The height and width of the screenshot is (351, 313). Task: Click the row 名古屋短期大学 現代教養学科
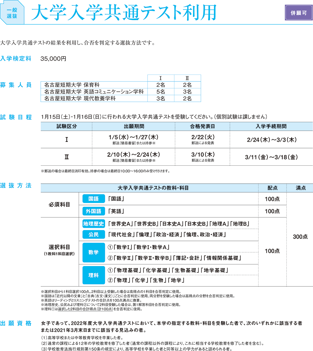click(x=121, y=98)
